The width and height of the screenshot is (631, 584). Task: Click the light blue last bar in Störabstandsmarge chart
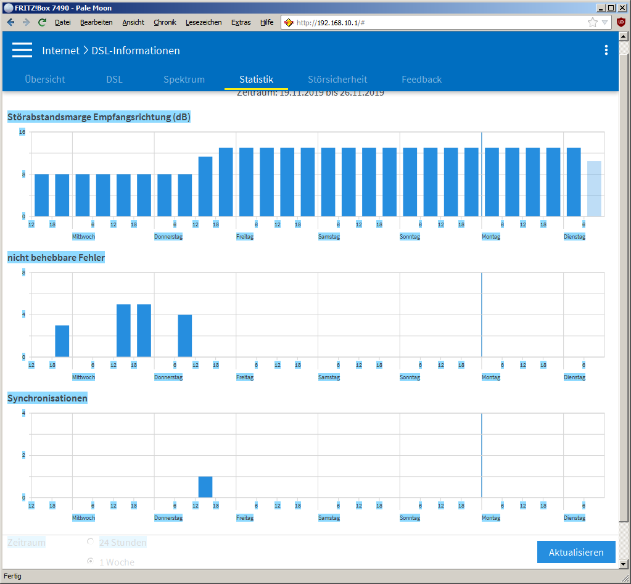(594, 189)
